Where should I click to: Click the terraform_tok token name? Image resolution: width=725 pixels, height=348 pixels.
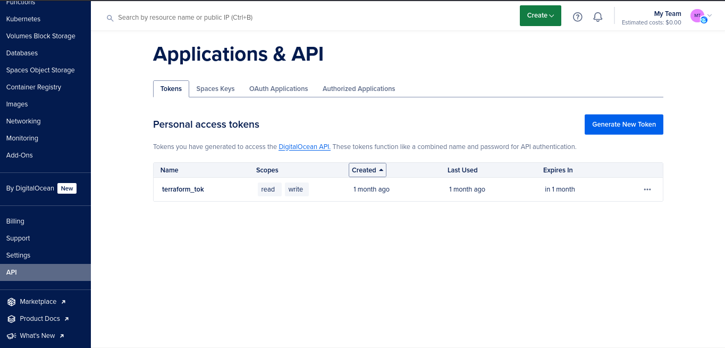183,189
